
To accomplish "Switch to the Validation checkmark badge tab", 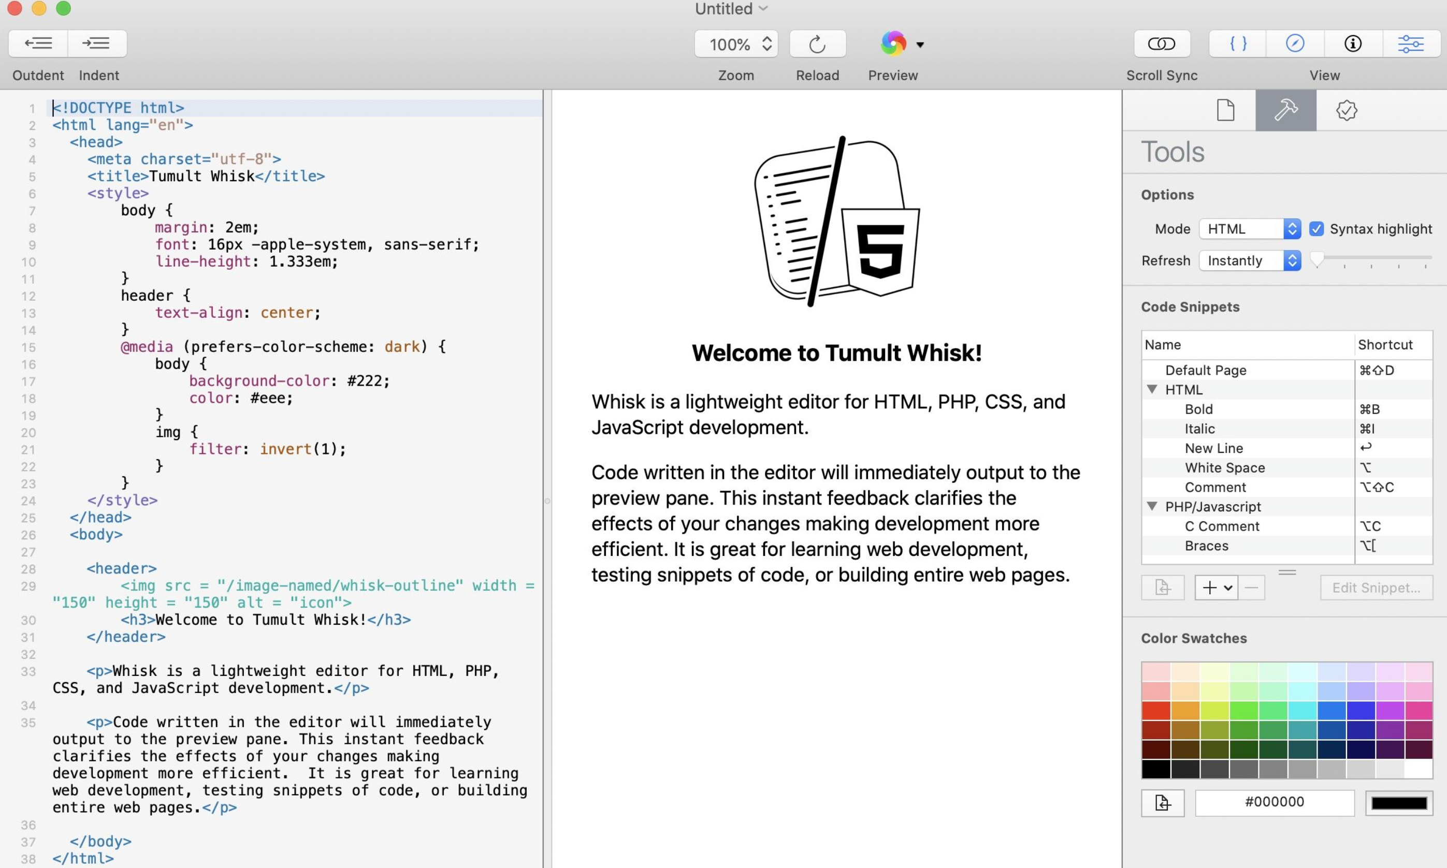I will coord(1347,110).
